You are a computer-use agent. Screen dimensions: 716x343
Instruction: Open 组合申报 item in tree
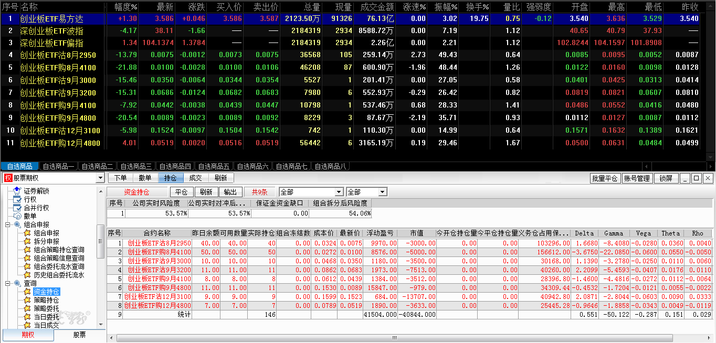point(47,233)
